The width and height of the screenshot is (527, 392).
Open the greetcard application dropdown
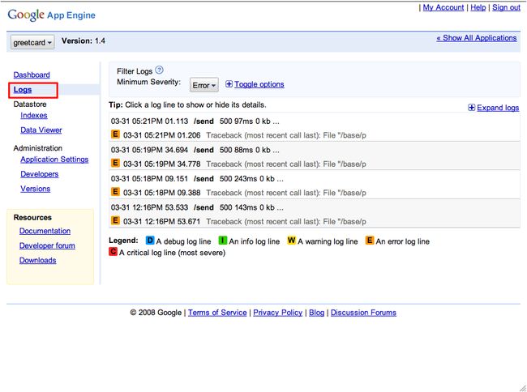pos(32,43)
